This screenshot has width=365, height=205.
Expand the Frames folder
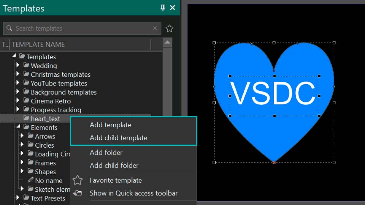pos(22,162)
